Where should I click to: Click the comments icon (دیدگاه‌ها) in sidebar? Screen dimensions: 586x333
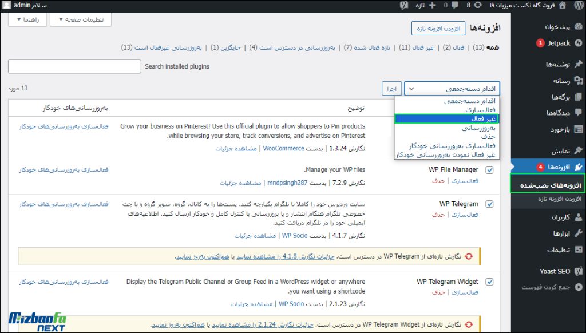(x=578, y=113)
